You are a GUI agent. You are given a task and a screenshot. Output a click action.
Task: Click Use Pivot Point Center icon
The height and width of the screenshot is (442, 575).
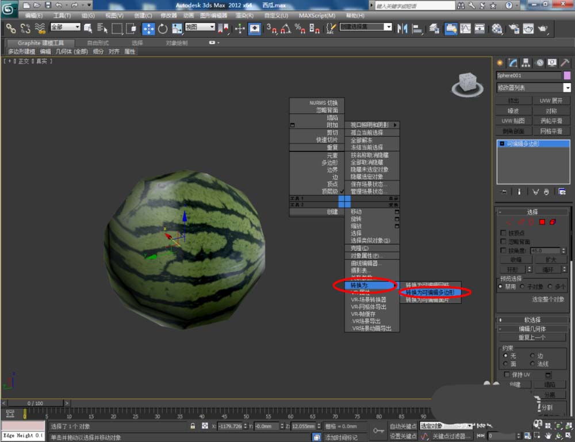coord(223,29)
